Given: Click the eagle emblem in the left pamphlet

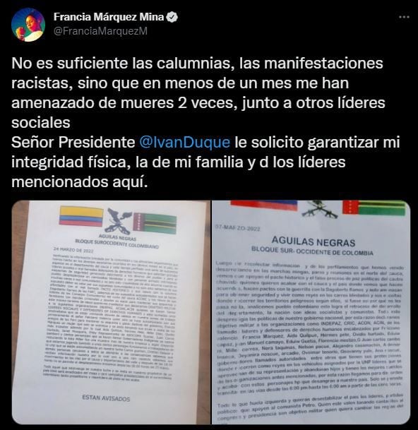Looking at the screenshot, I should pos(119,220).
